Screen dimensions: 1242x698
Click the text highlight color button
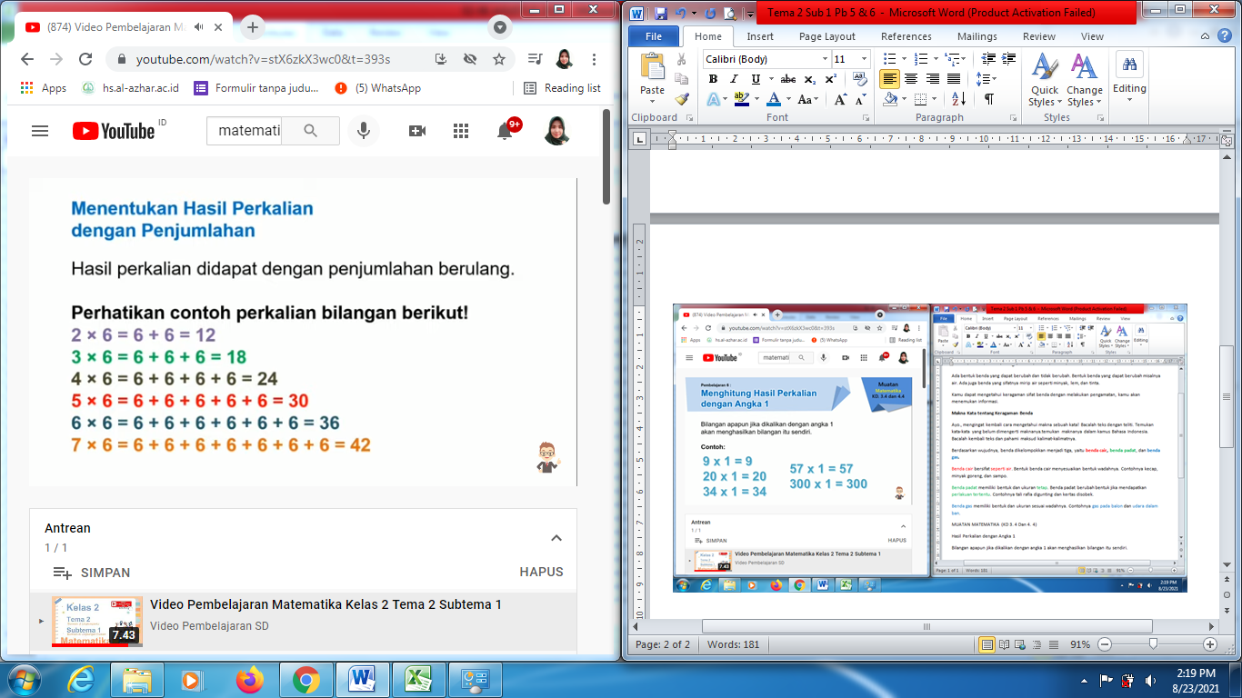tap(741, 99)
